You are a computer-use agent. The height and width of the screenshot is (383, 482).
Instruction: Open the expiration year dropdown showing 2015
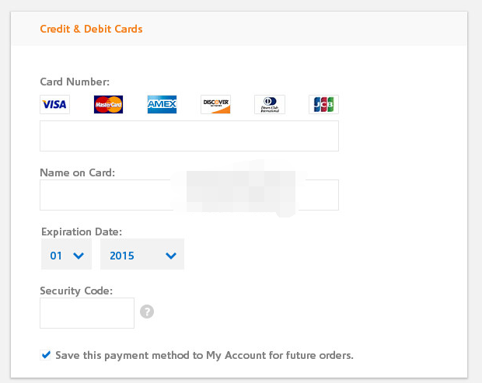[142, 254]
